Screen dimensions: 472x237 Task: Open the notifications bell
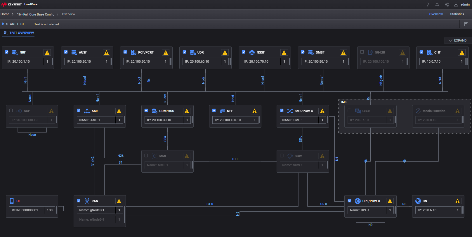coord(437,4)
